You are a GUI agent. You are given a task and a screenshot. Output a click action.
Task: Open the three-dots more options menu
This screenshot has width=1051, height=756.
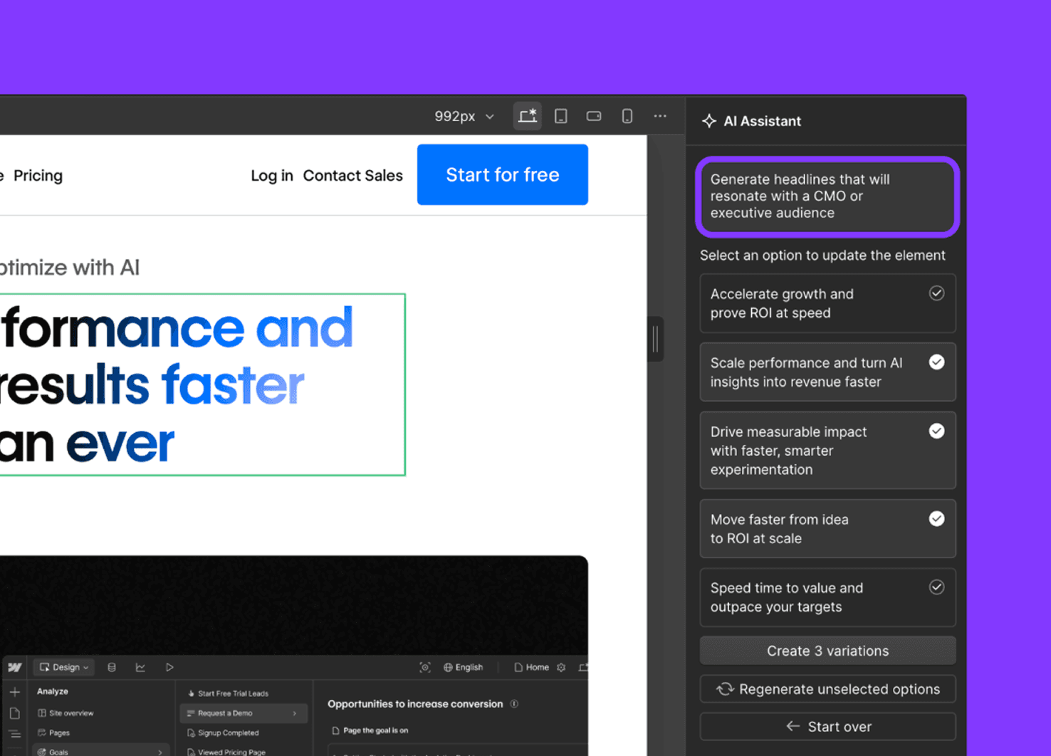tap(660, 116)
